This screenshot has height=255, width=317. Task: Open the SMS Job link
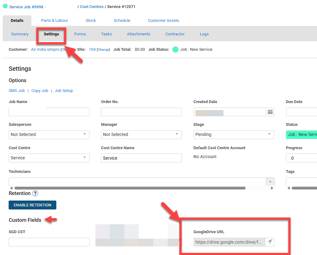17,91
